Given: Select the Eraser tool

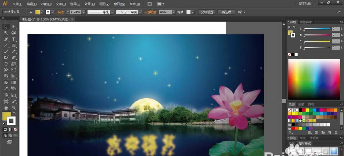Looking at the screenshot, I should [x=14, y=58].
